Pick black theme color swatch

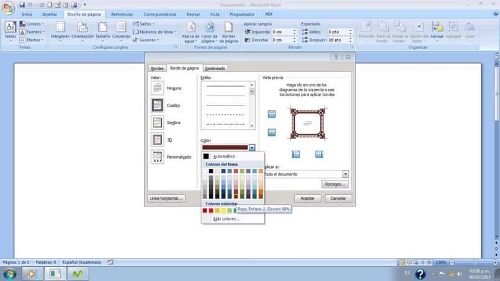(211, 171)
